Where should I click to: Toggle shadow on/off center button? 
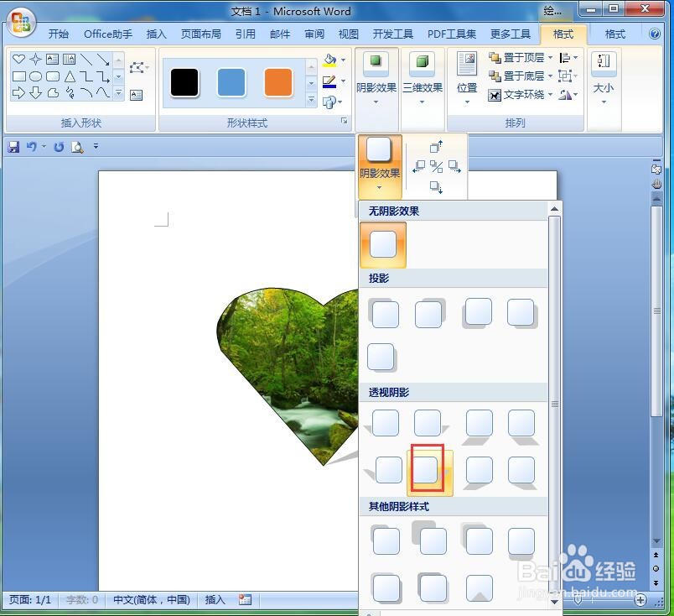tap(436, 167)
